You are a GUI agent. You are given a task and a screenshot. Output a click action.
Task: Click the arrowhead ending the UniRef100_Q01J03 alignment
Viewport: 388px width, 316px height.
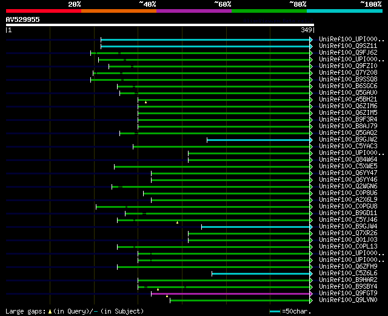tap(311, 241)
